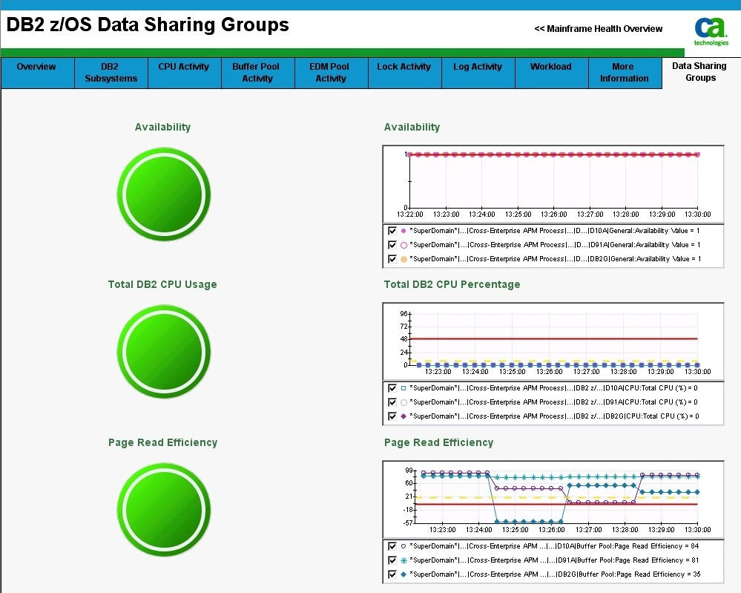Viewport: 741px width, 593px height.
Task: Click the D91A Total CPU circle marker
Action: (404, 402)
